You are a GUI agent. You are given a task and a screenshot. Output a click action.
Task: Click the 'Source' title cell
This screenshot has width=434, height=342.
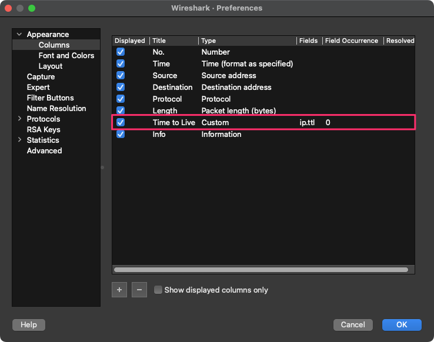(x=165, y=75)
